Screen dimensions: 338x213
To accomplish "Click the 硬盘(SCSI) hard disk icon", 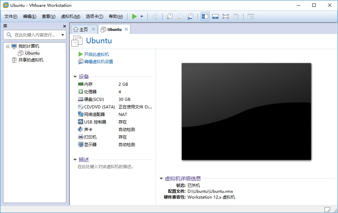I will coord(81,99).
